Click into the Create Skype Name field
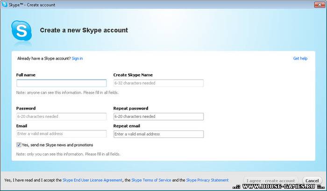 tap(158, 83)
